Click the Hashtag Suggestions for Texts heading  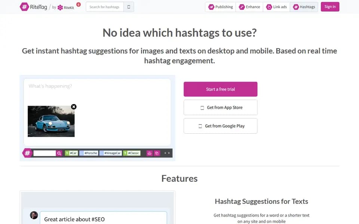(261, 201)
